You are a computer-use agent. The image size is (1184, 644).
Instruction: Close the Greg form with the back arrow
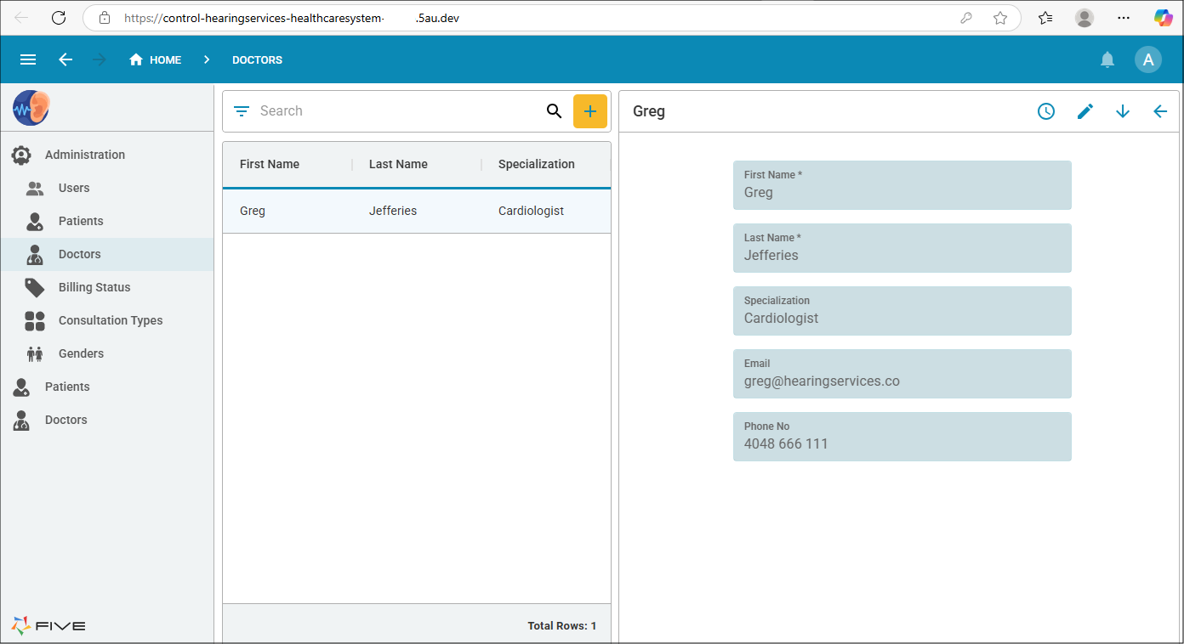(1160, 111)
